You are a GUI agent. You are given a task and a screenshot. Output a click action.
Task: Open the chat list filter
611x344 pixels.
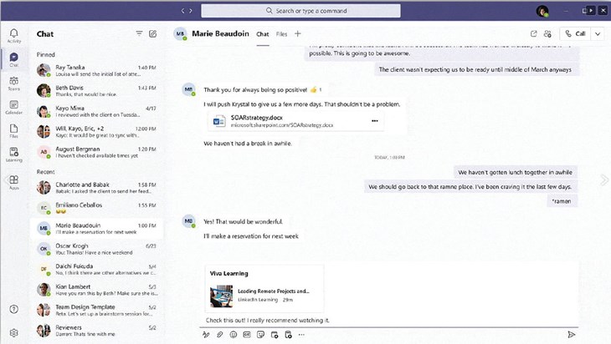[x=139, y=34]
